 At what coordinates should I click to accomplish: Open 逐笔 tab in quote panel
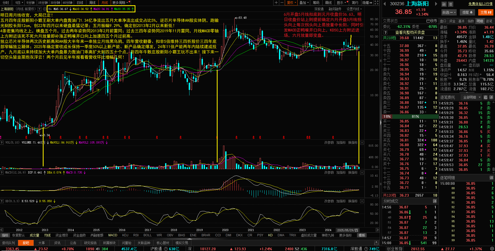[489, 21]
